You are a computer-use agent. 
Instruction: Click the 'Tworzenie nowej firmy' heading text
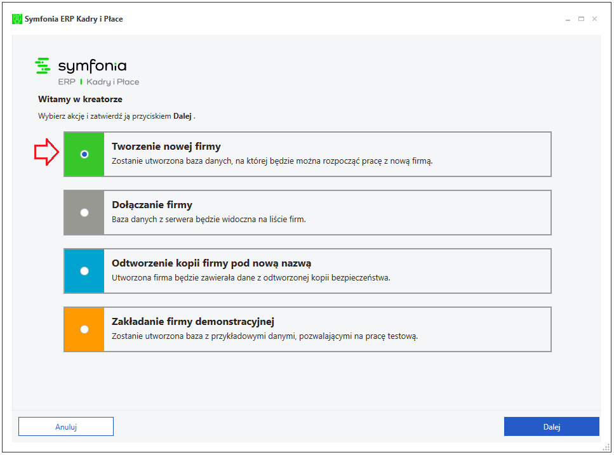pos(166,147)
